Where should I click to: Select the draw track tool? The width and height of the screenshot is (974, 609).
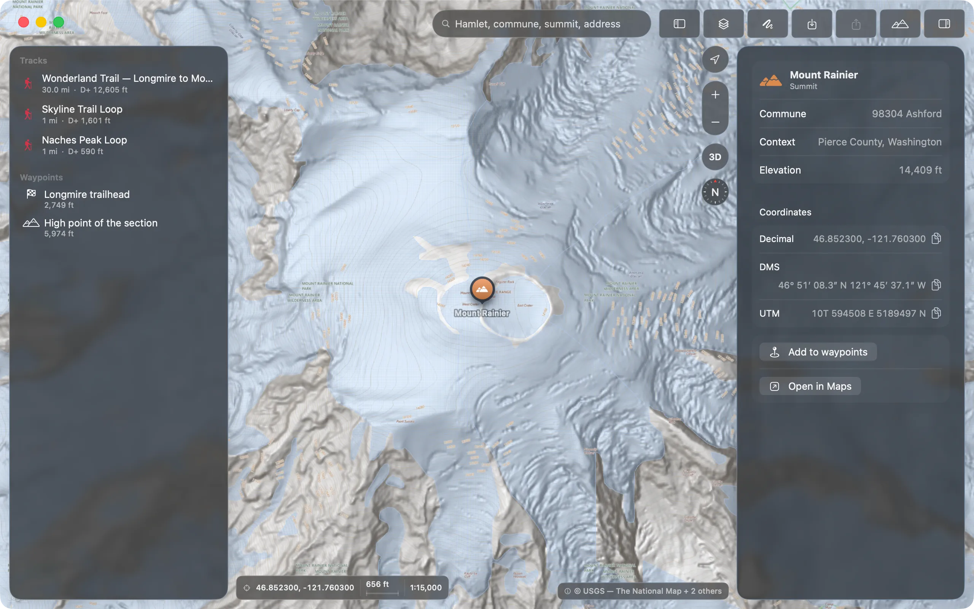(767, 24)
